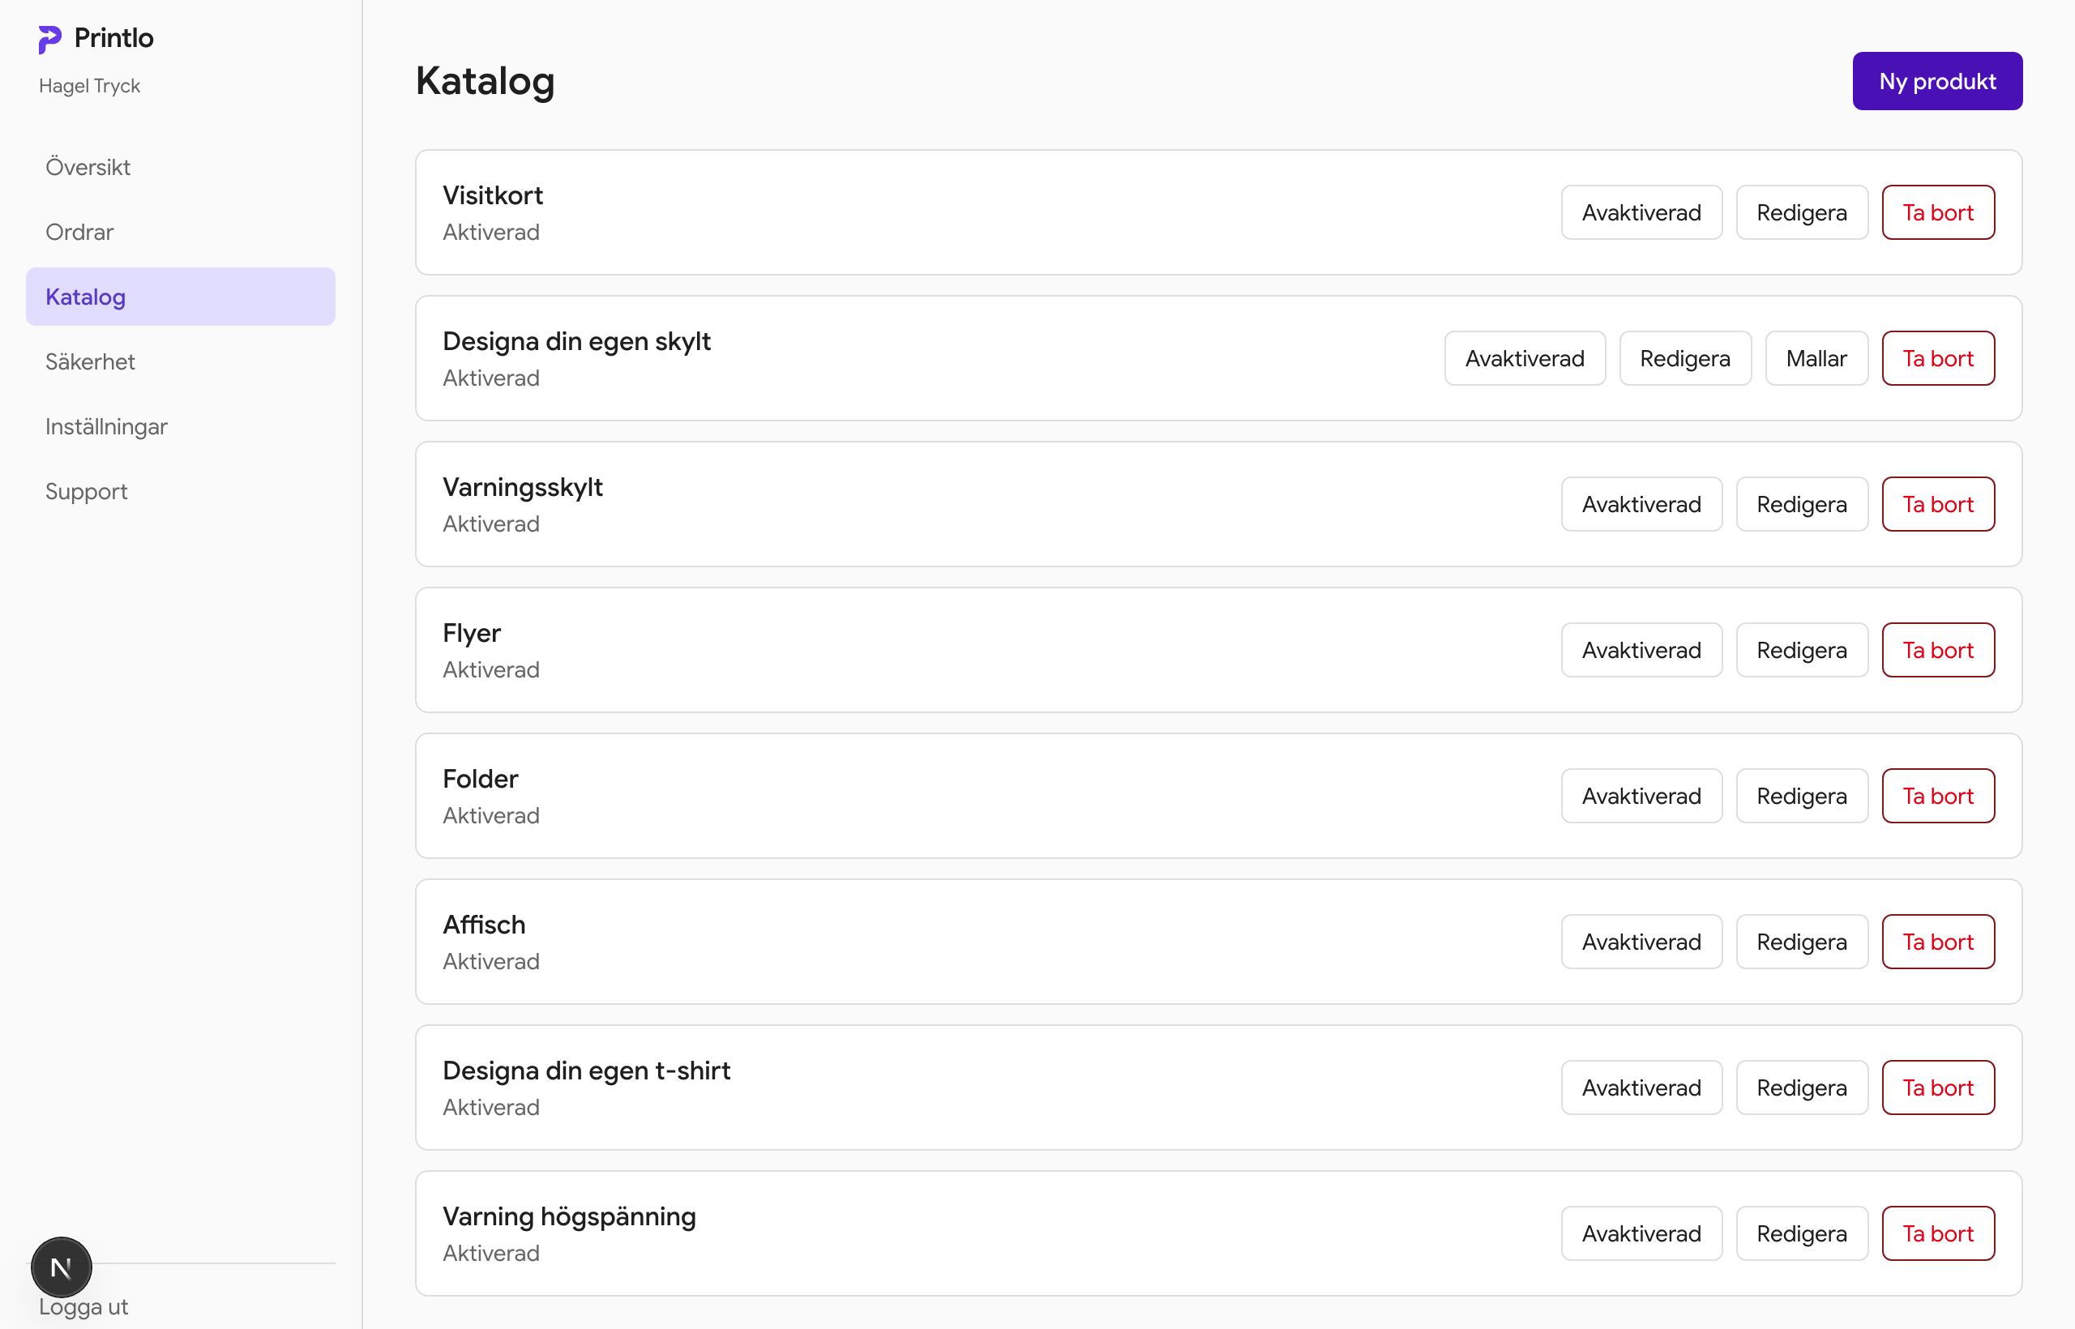Click the Flyer product name
Screen dimensions: 2075x1329
click(471, 634)
